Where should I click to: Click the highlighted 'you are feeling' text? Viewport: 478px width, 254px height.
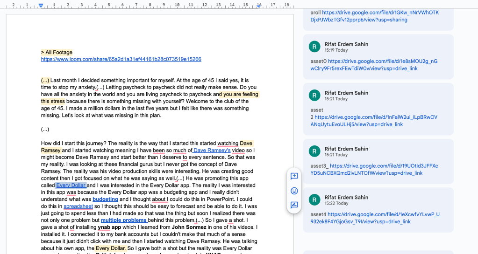tap(241, 94)
